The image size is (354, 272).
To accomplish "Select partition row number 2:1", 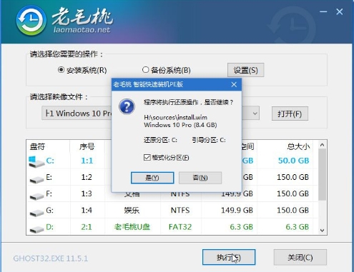I will (x=87, y=227).
